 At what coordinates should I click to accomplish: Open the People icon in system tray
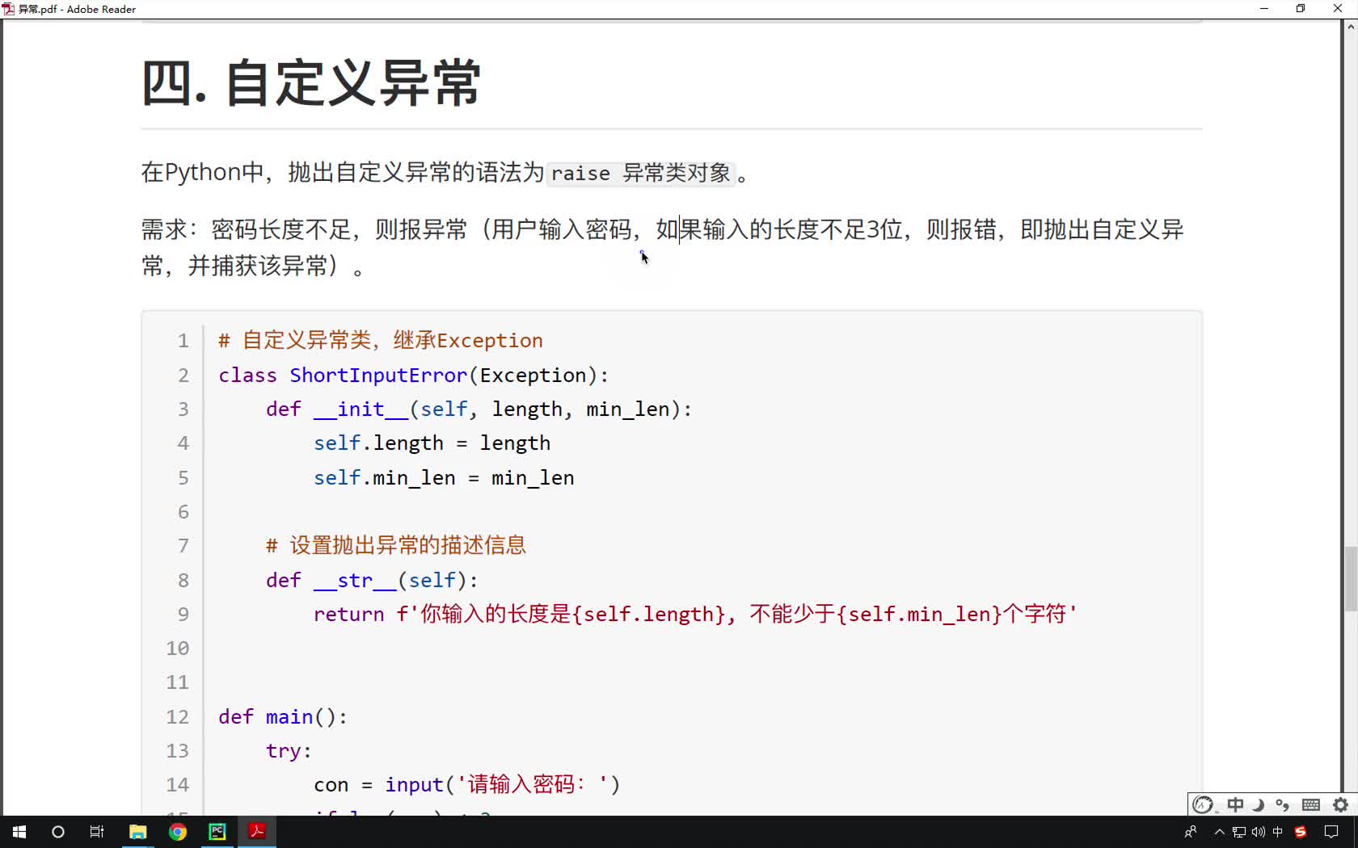pyautogui.click(x=1191, y=832)
